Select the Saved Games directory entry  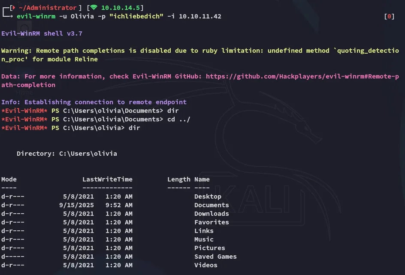(x=215, y=257)
